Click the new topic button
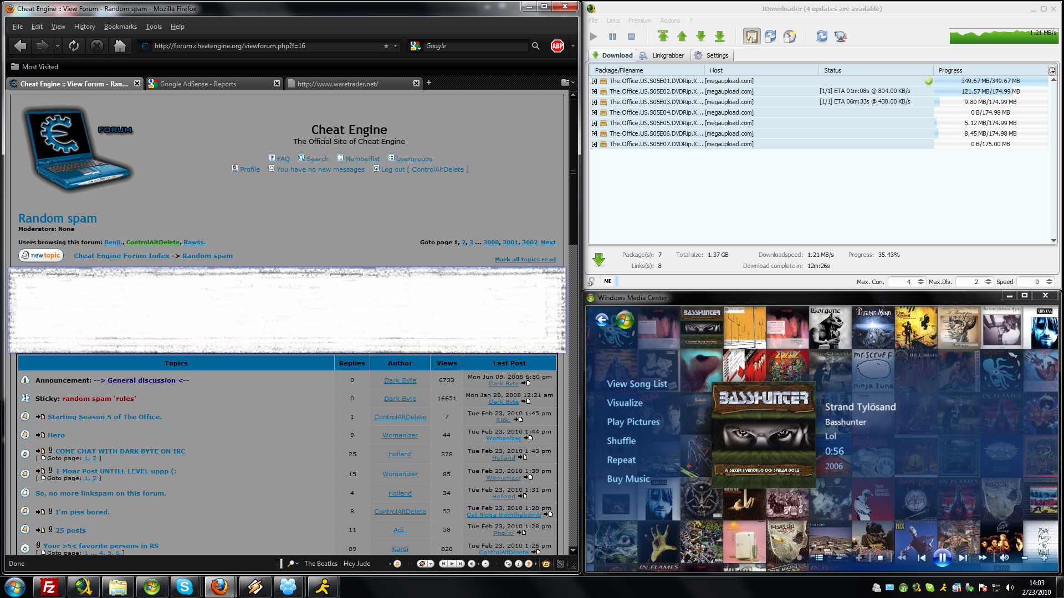Screen dimensions: 1064x598 41,255
